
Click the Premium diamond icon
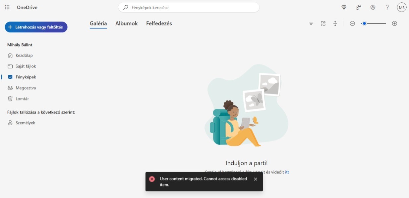(x=344, y=7)
